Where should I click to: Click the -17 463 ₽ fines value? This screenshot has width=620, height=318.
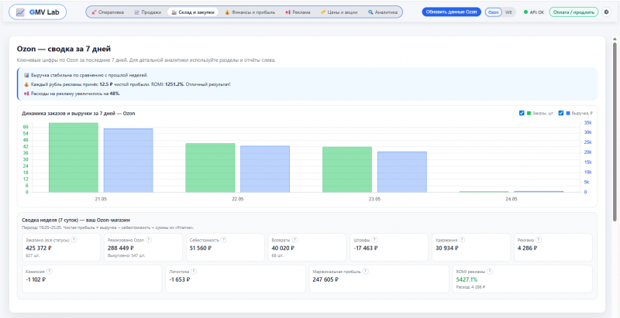(x=366, y=248)
